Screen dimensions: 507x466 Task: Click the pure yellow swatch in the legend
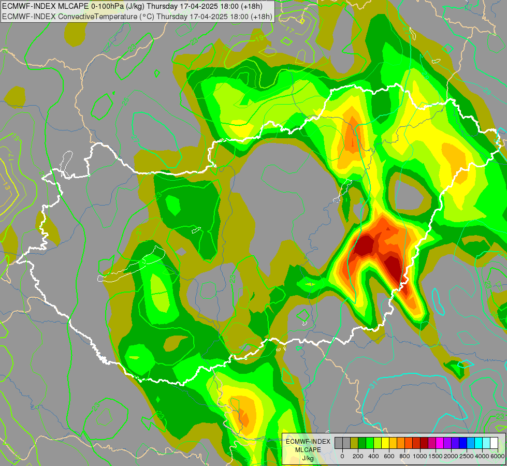pos(385,443)
